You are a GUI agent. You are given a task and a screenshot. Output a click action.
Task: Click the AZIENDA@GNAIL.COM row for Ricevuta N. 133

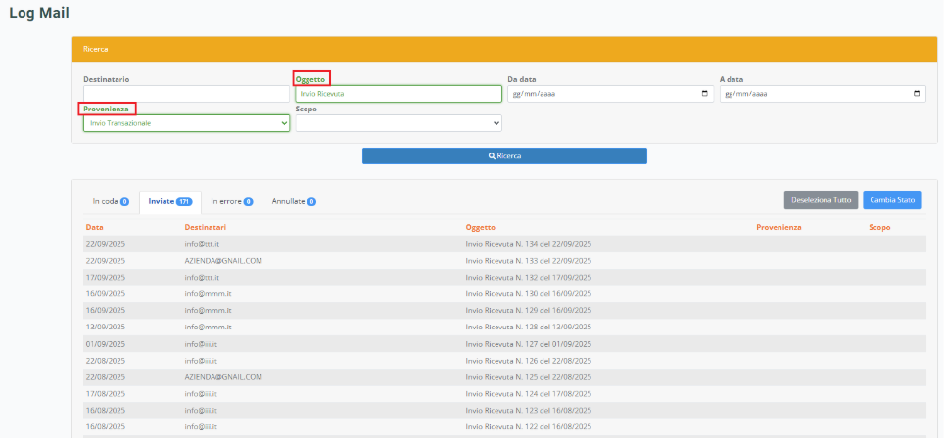click(223, 261)
